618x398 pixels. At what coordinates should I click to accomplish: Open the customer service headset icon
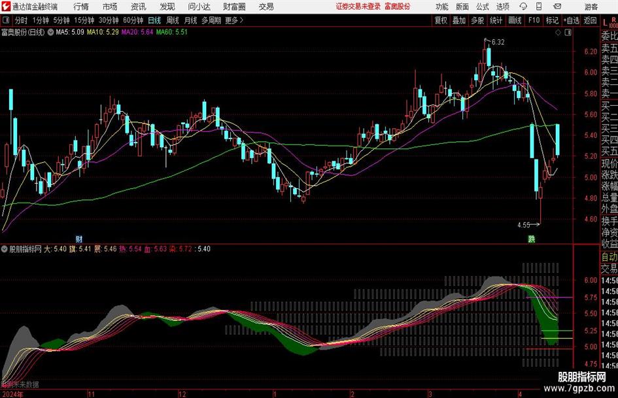pos(523,7)
